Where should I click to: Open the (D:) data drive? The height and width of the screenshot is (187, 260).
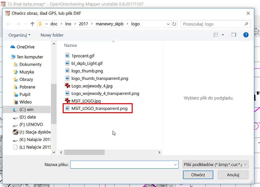pos(27,117)
